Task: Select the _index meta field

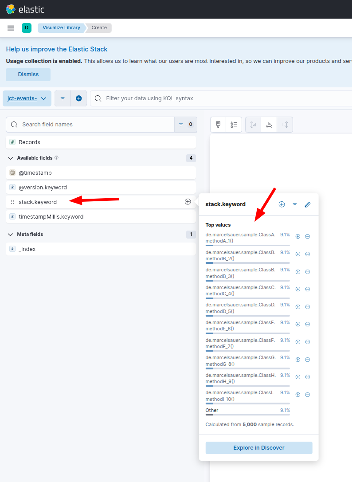Action: (x=101, y=249)
